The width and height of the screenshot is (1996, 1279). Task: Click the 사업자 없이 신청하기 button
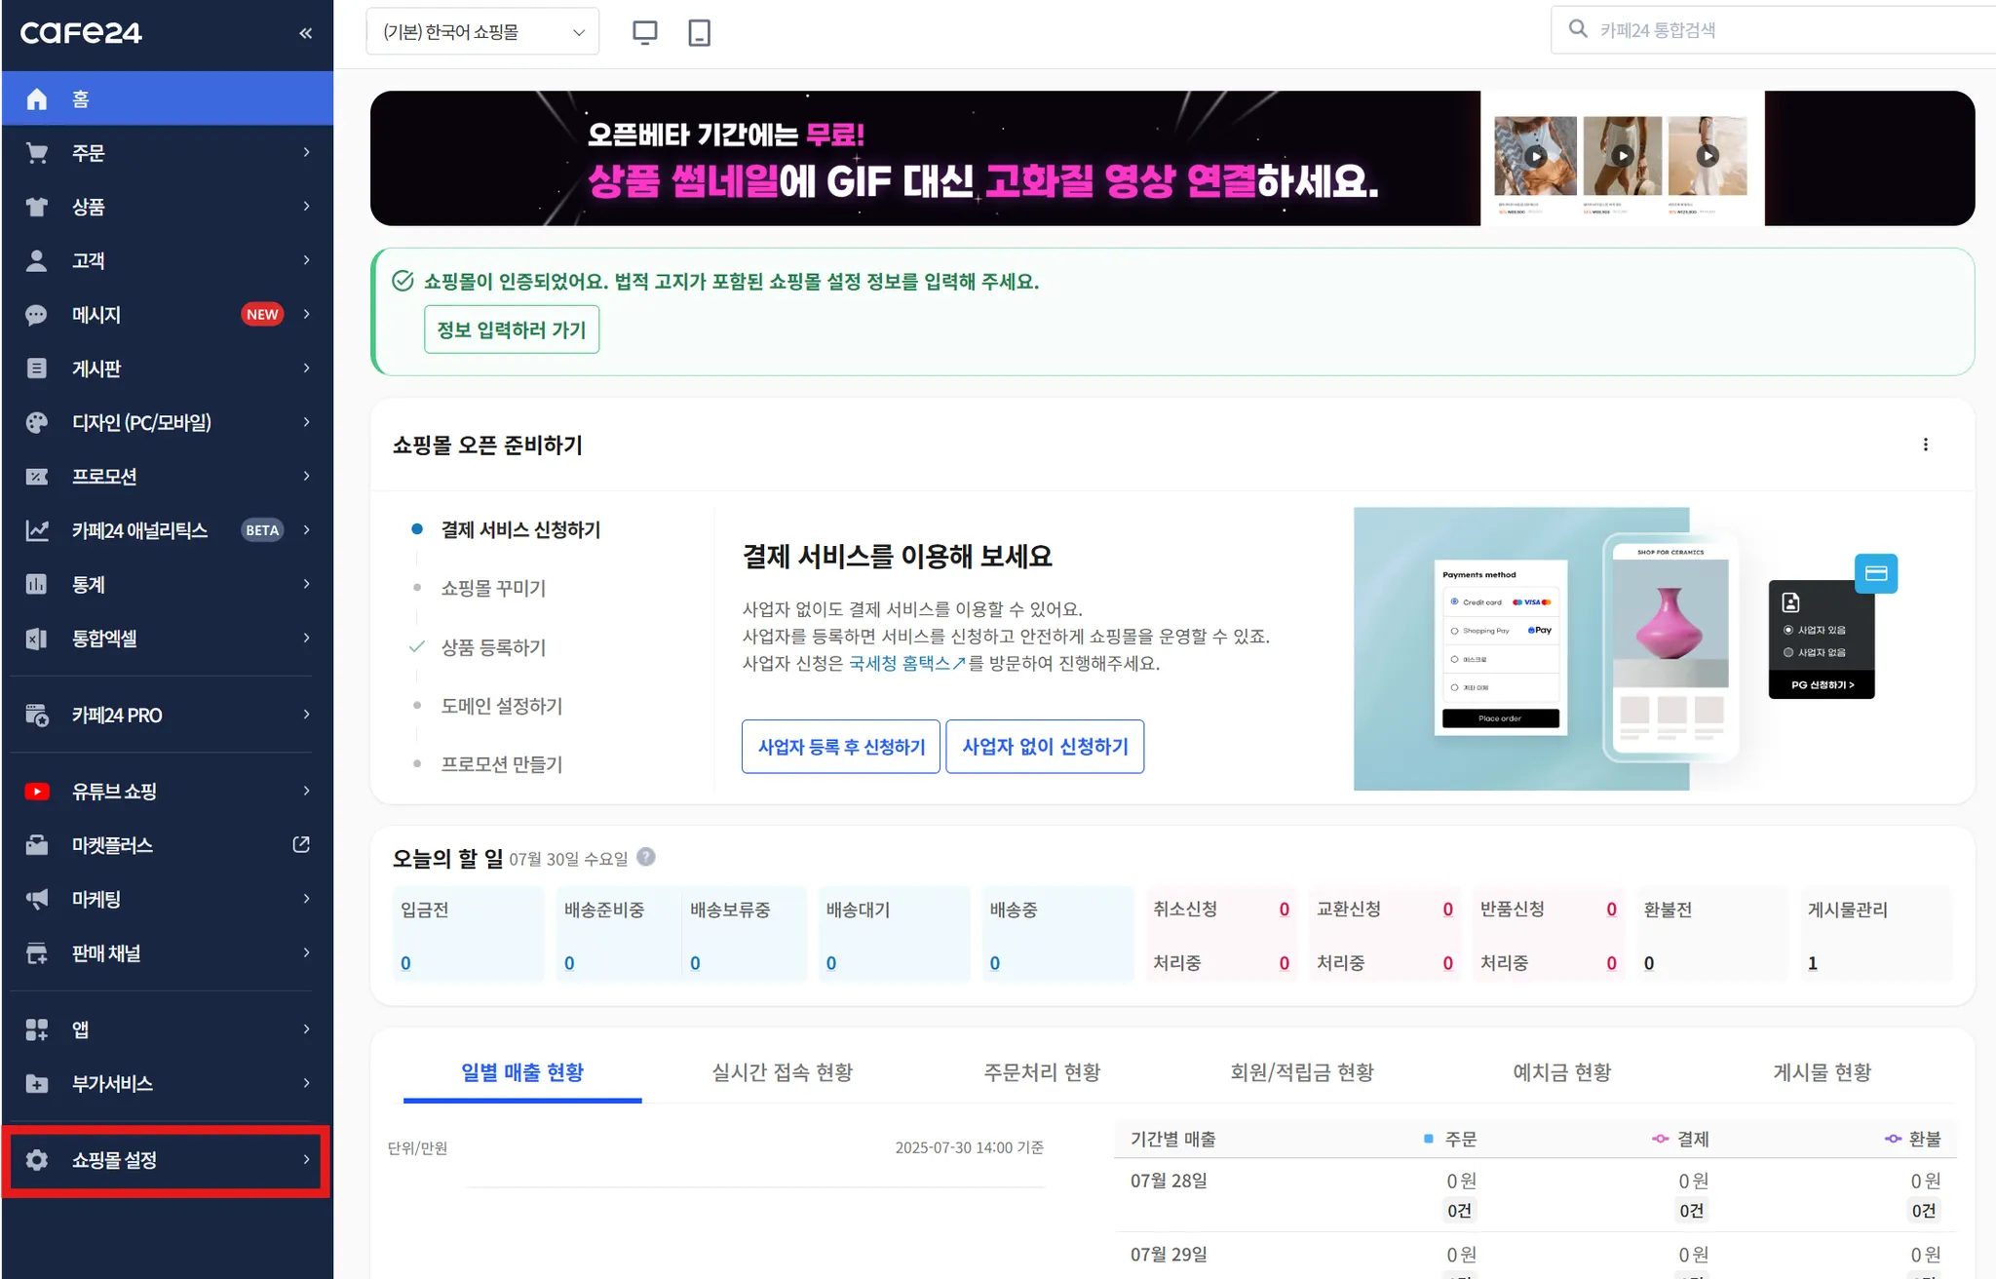click(x=1045, y=747)
